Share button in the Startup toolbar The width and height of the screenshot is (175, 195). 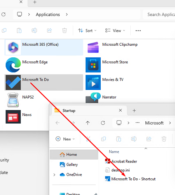pos(149,139)
